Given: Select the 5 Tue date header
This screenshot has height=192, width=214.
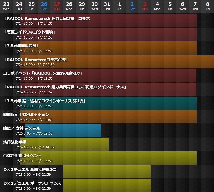Looking at the screenshot, I should 170,7.
